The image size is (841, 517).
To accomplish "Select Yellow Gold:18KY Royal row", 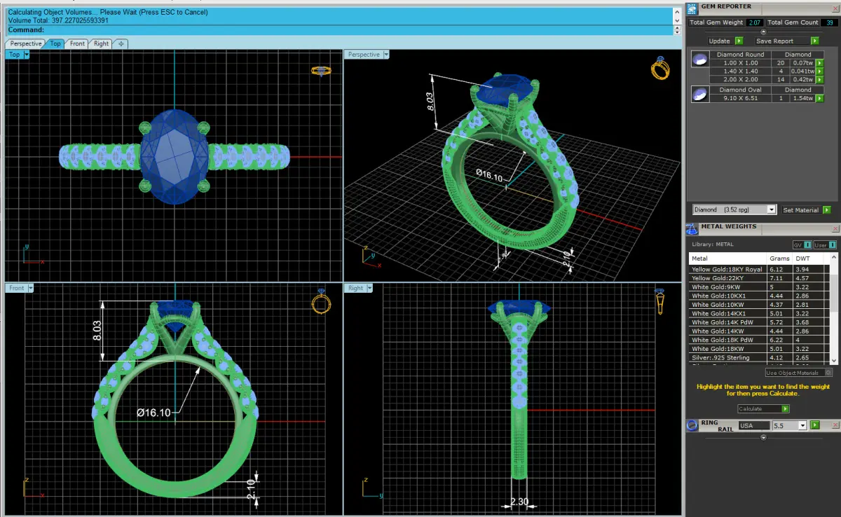I will (x=759, y=270).
